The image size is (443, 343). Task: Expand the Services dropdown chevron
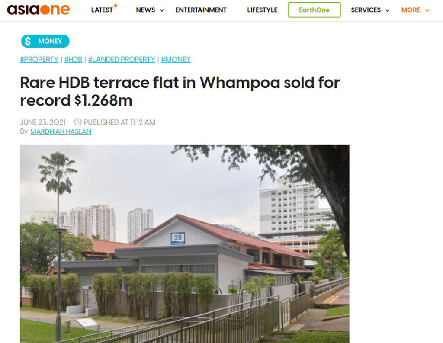click(388, 10)
